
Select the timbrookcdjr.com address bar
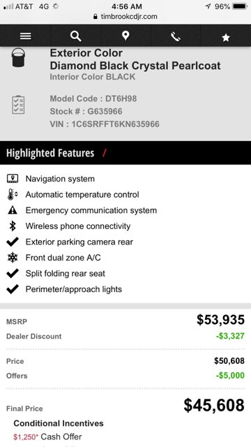click(125, 17)
